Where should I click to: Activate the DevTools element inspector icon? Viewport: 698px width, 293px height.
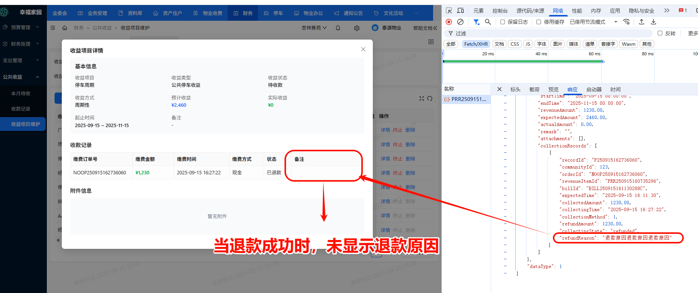pos(449,10)
